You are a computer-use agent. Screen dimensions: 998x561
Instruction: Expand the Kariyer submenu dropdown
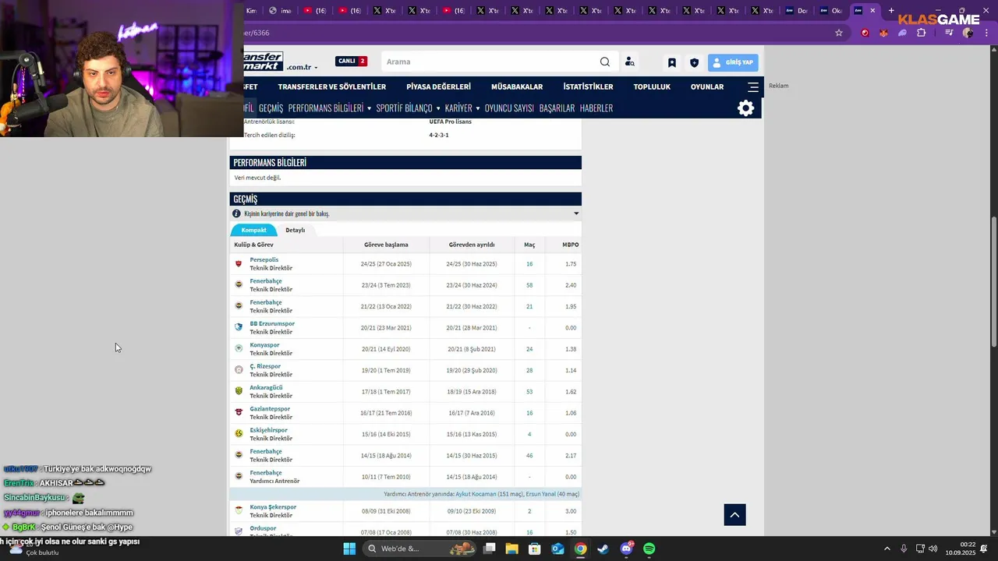point(477,109)
